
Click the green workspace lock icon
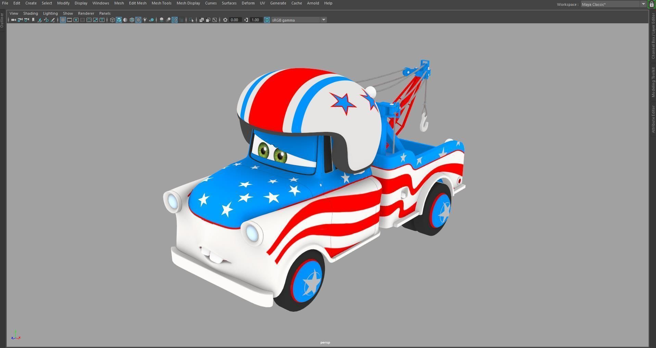coord(652,4)
